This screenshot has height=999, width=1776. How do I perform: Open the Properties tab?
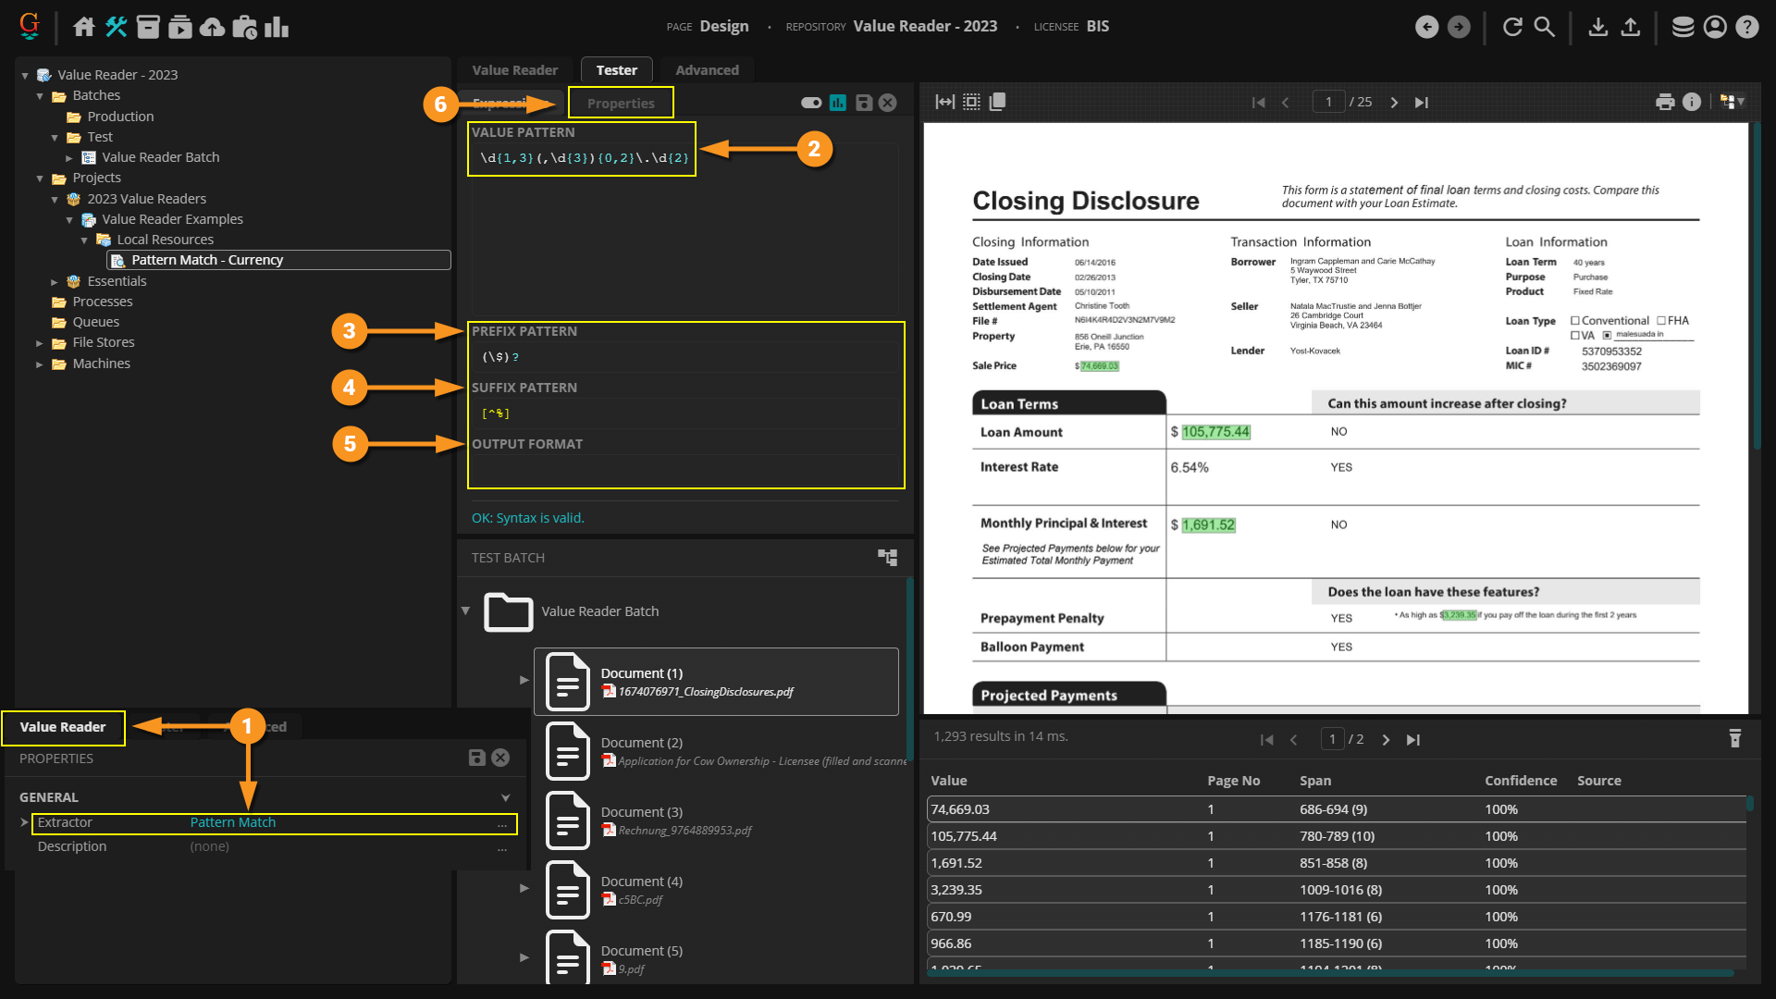point(621,103)
